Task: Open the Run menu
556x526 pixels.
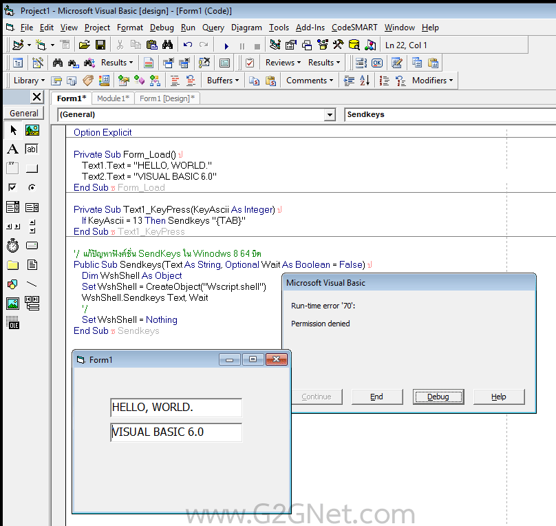Action: tap(188, 28)
